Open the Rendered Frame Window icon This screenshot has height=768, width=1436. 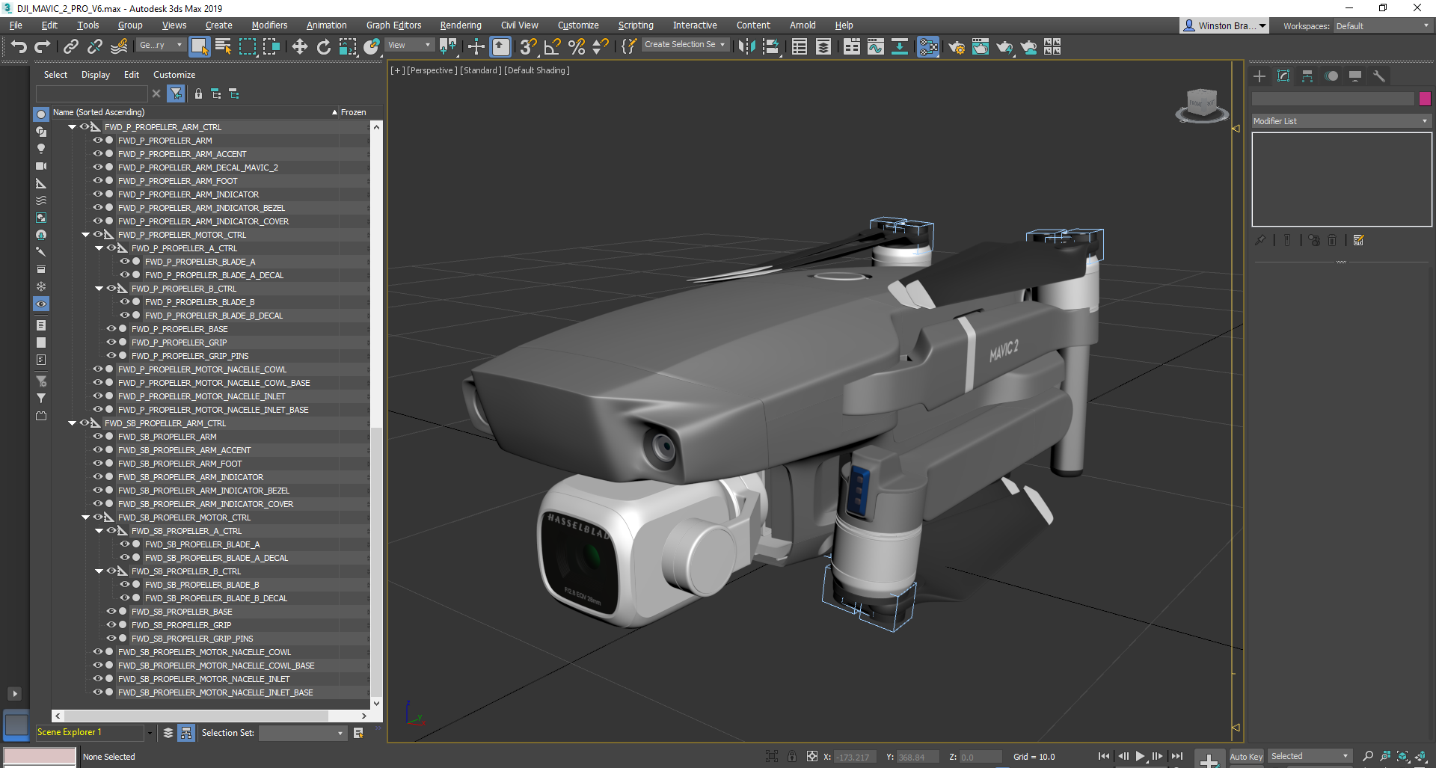981,47
